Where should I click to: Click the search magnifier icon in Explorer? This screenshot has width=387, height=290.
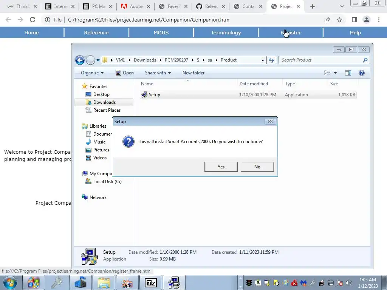click(x=365, y=60)
